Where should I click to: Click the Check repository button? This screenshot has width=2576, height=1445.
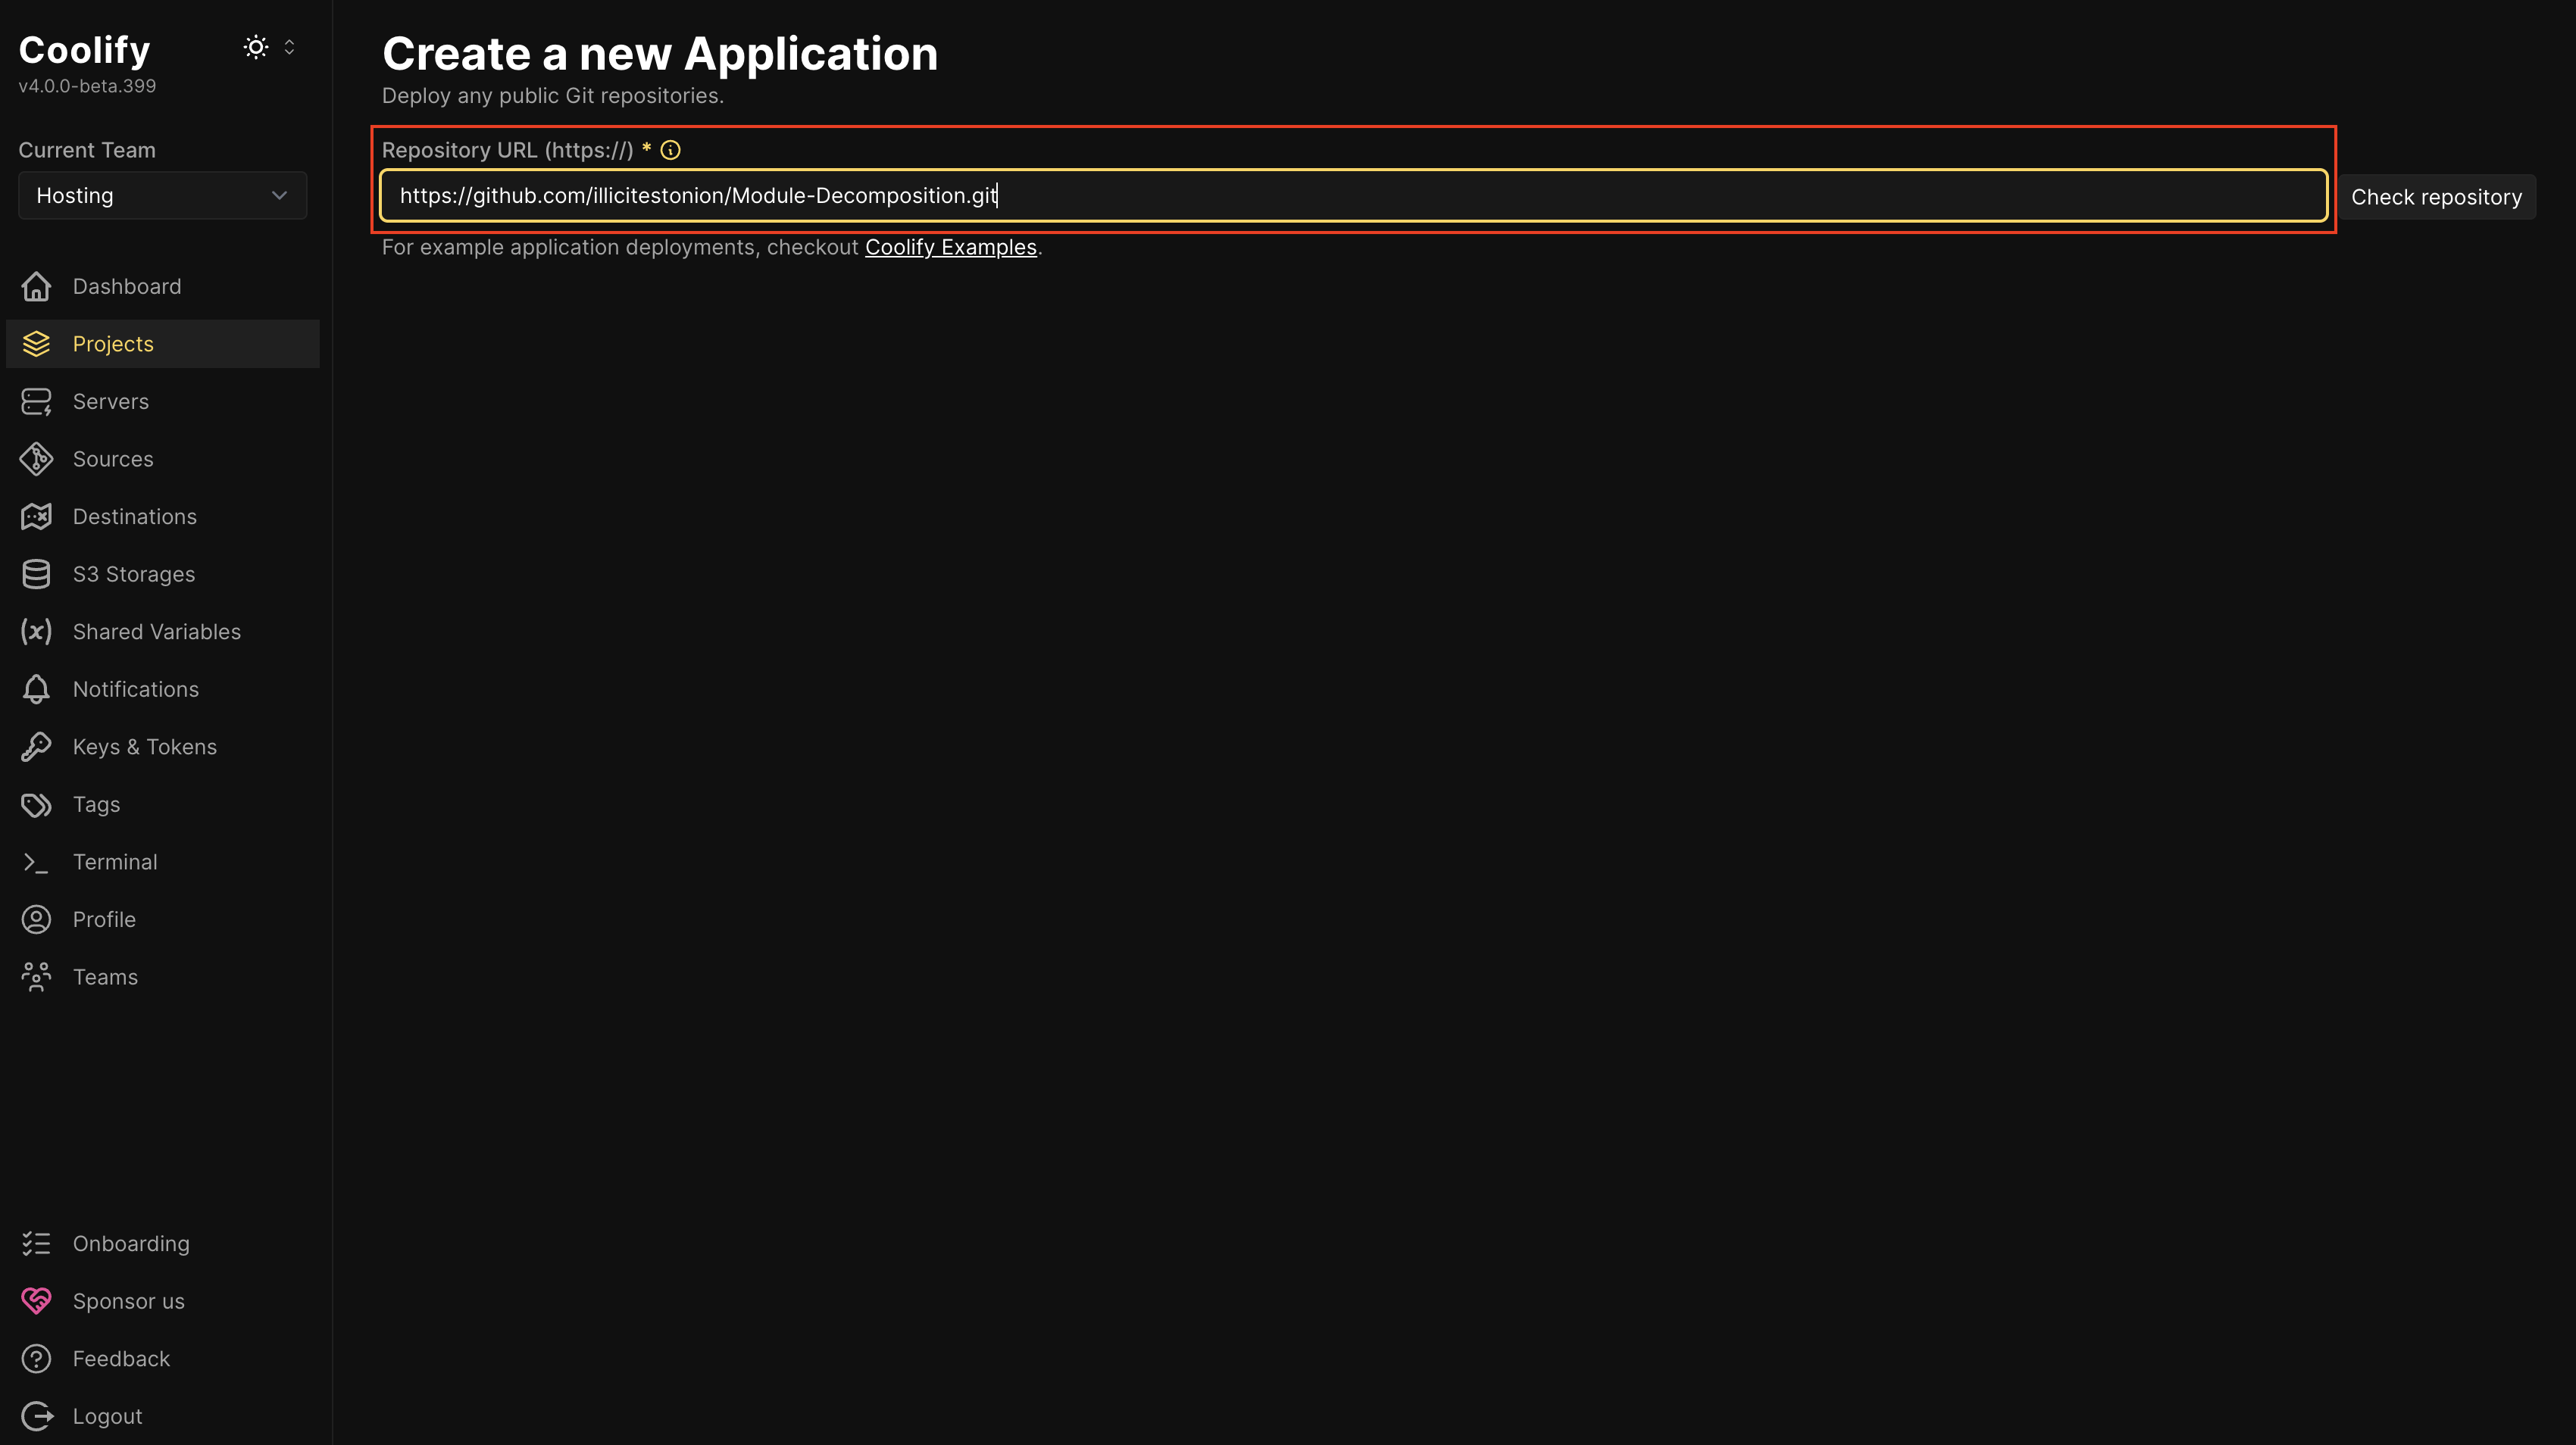point(2437,196)
